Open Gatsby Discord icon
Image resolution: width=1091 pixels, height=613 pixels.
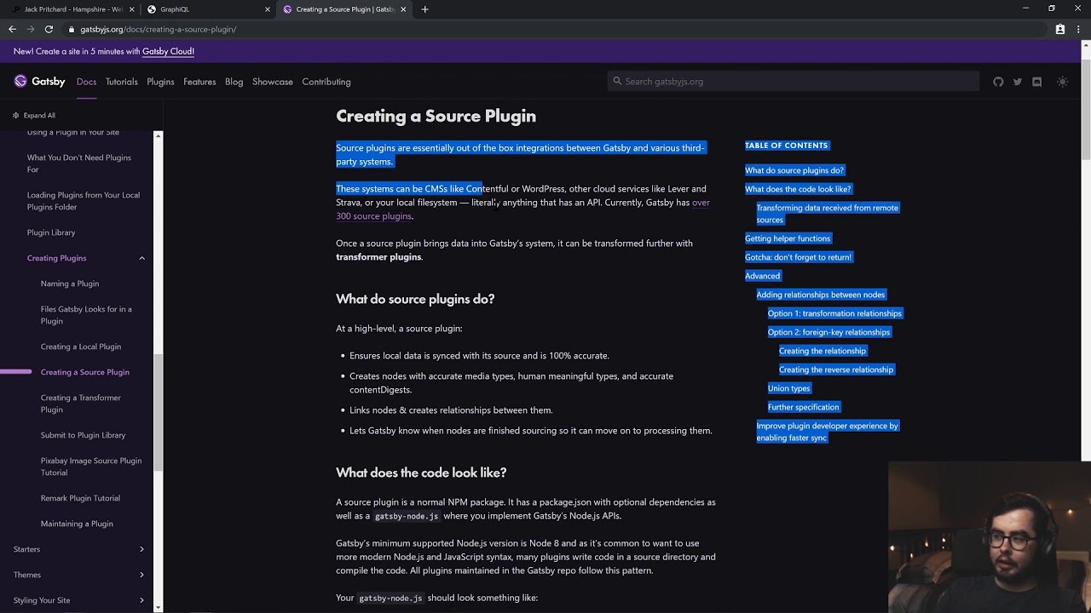[1036, 82]
